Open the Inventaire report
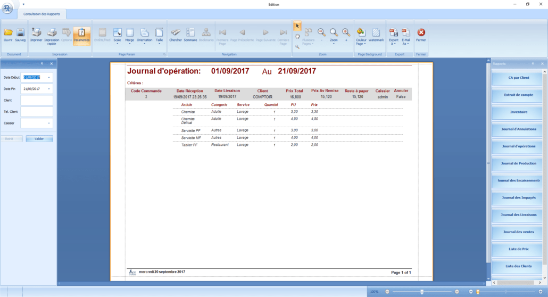Screen dimensions: 548x297 [518, 112]
